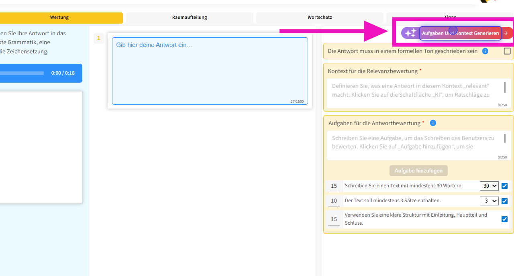Open info icon beside formal tone option
This screenshot has width=514, height=276.
coord(485,51)
